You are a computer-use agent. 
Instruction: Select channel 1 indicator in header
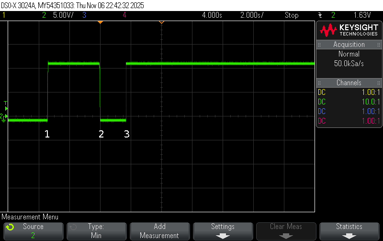coord(4,15)
